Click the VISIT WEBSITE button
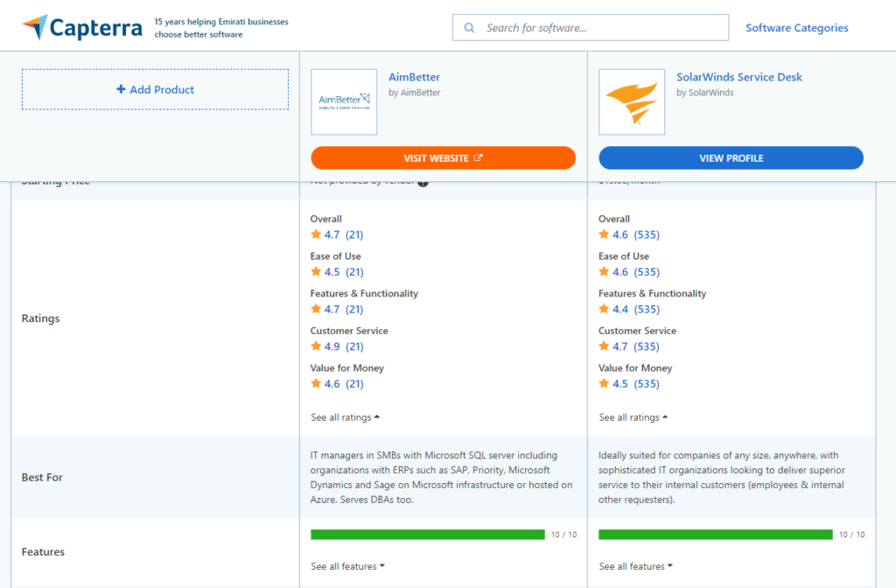 (443, 157)
